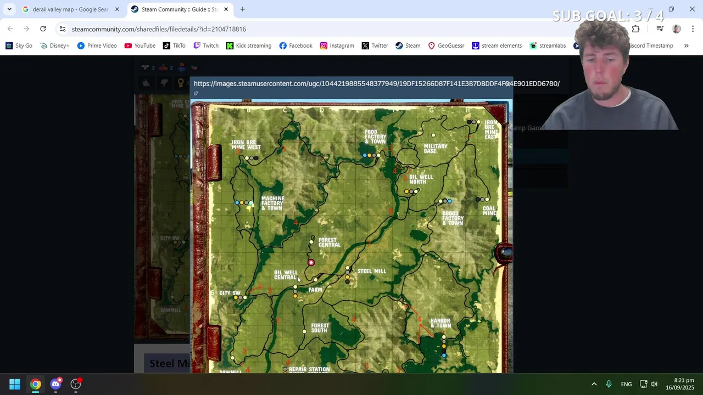
Task: Click the "FARM" map label
Action: click(x=315, y=290)
